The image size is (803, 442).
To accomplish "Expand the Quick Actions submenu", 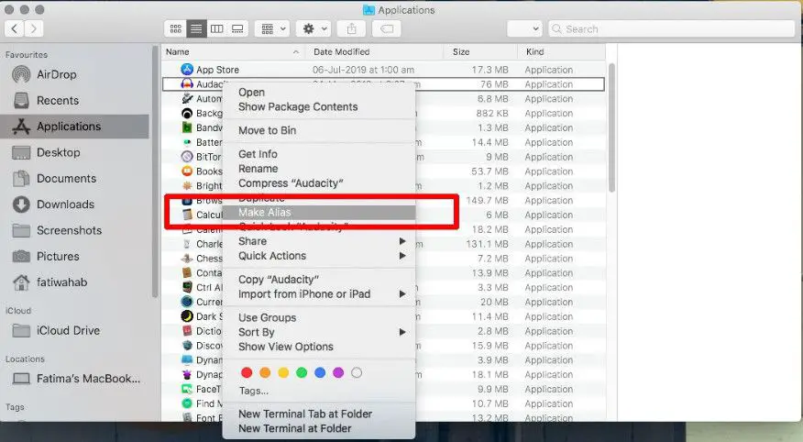I will point(320,256).
